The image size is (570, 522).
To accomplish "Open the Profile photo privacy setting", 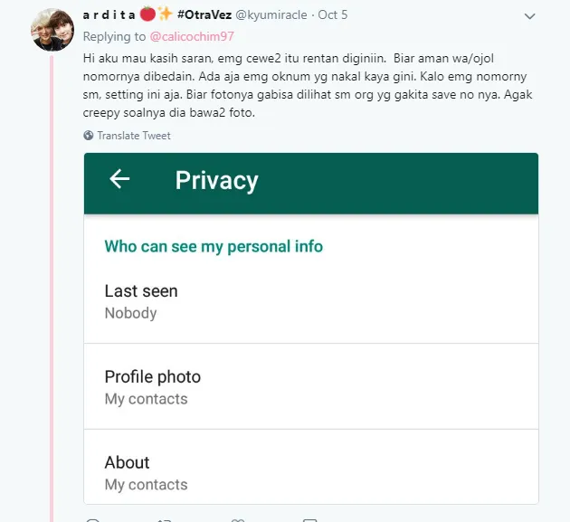I will click(311, 387).
